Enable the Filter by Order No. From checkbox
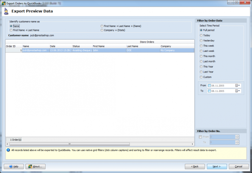 [200, 137]
